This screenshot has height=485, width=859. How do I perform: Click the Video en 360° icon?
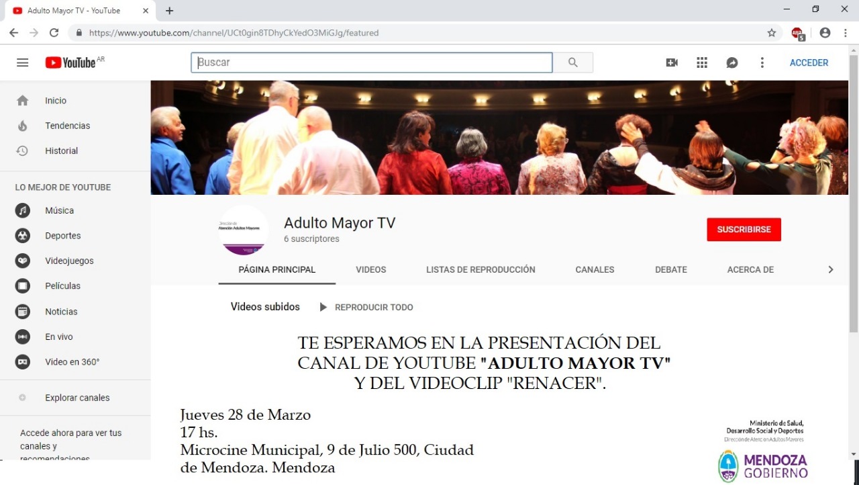pos(23,362)
